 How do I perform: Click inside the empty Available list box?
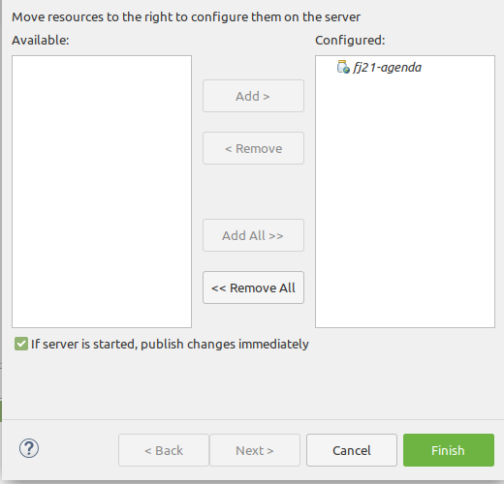tap(102, 192)
